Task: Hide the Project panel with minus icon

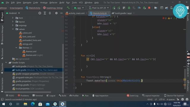Action: (61, 13)
